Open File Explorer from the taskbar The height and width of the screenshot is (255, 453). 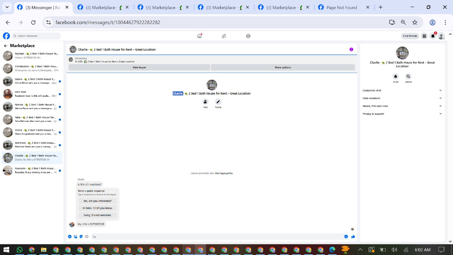point(44,250)
